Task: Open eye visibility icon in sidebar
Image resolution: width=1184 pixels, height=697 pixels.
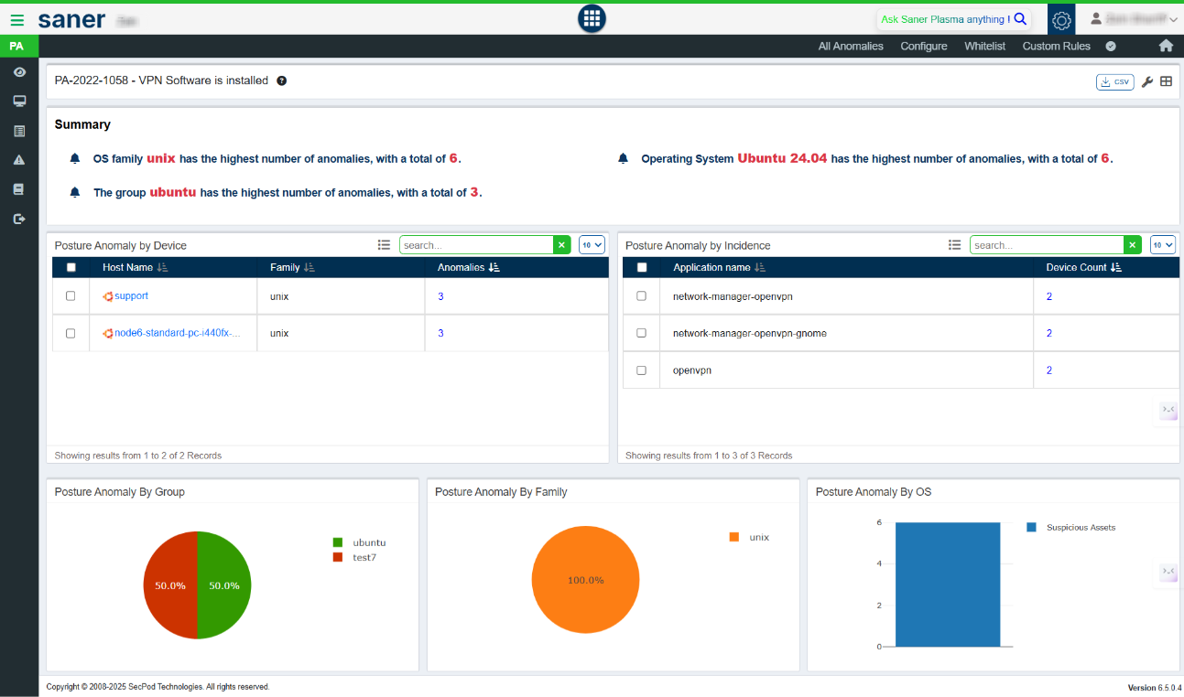Action: (x=19, y=72)
